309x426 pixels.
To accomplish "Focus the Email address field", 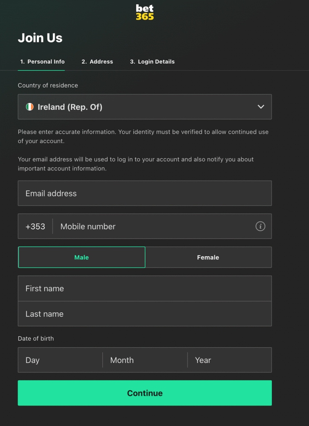I will pos(145,193).
